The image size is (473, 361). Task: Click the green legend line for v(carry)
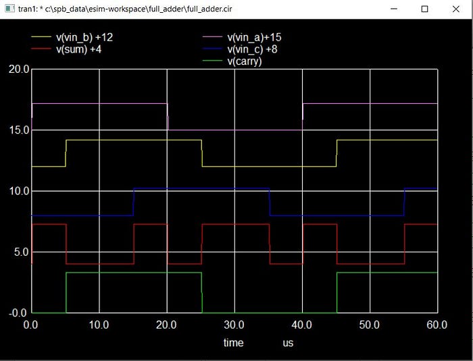click(212, 60)
